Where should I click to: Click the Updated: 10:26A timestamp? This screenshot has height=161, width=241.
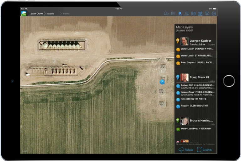[x=185, y=31]
